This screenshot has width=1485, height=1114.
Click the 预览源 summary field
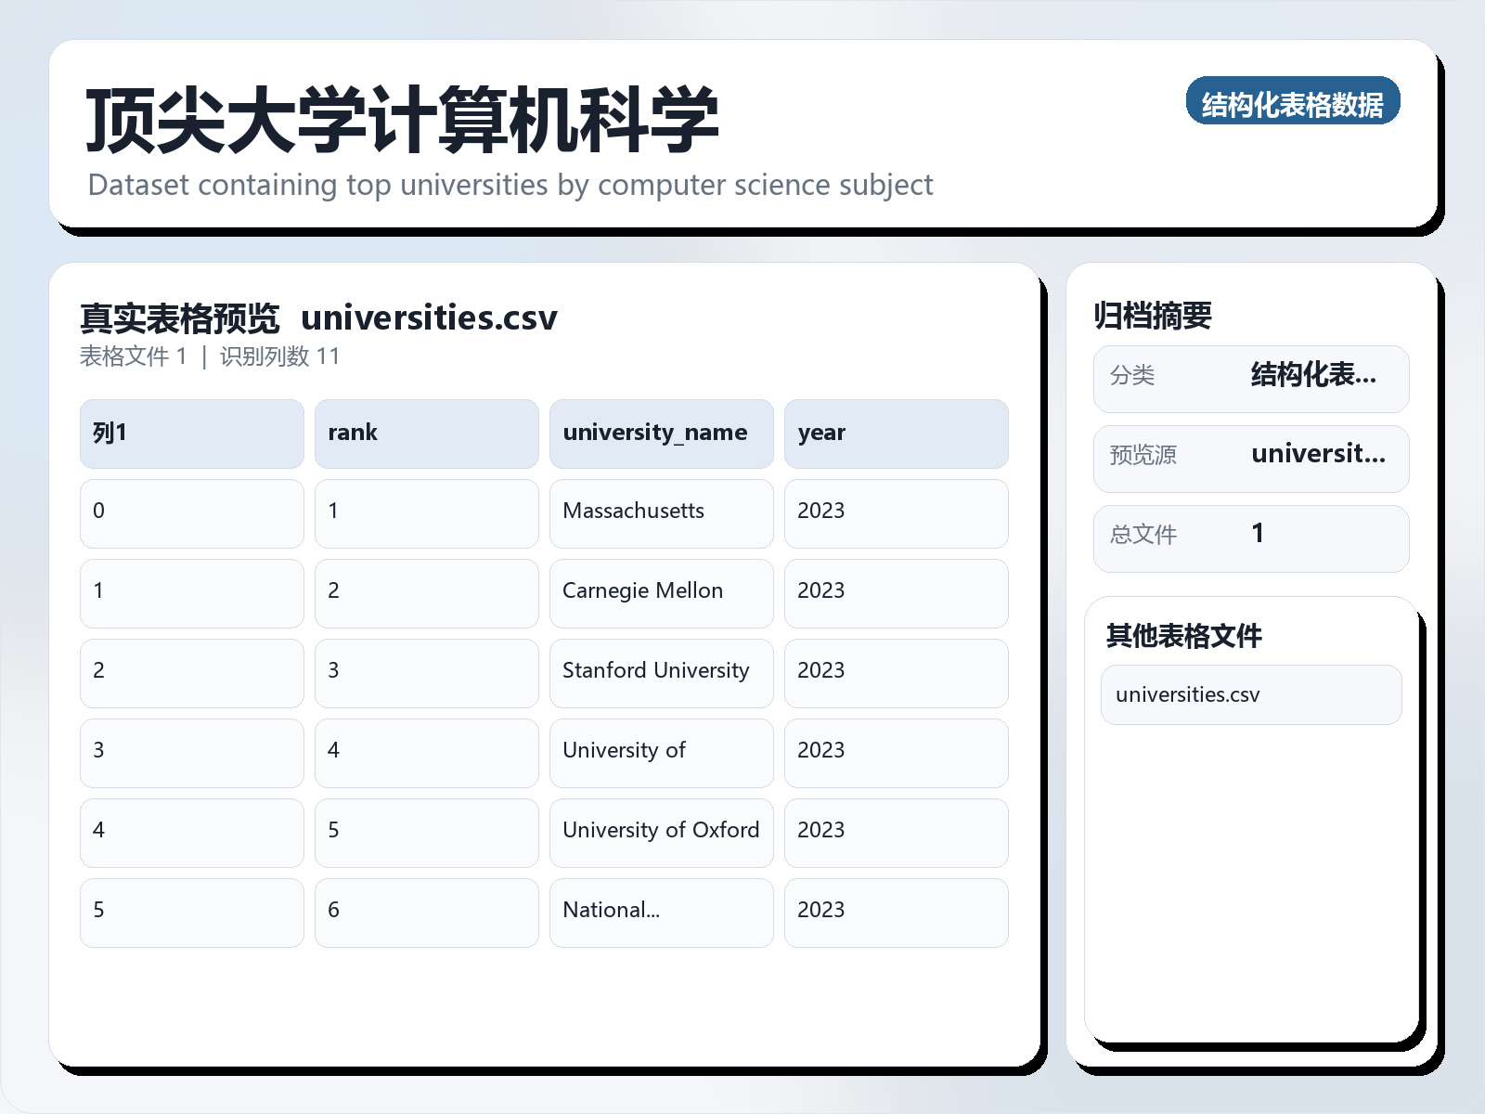(1250, 458)
